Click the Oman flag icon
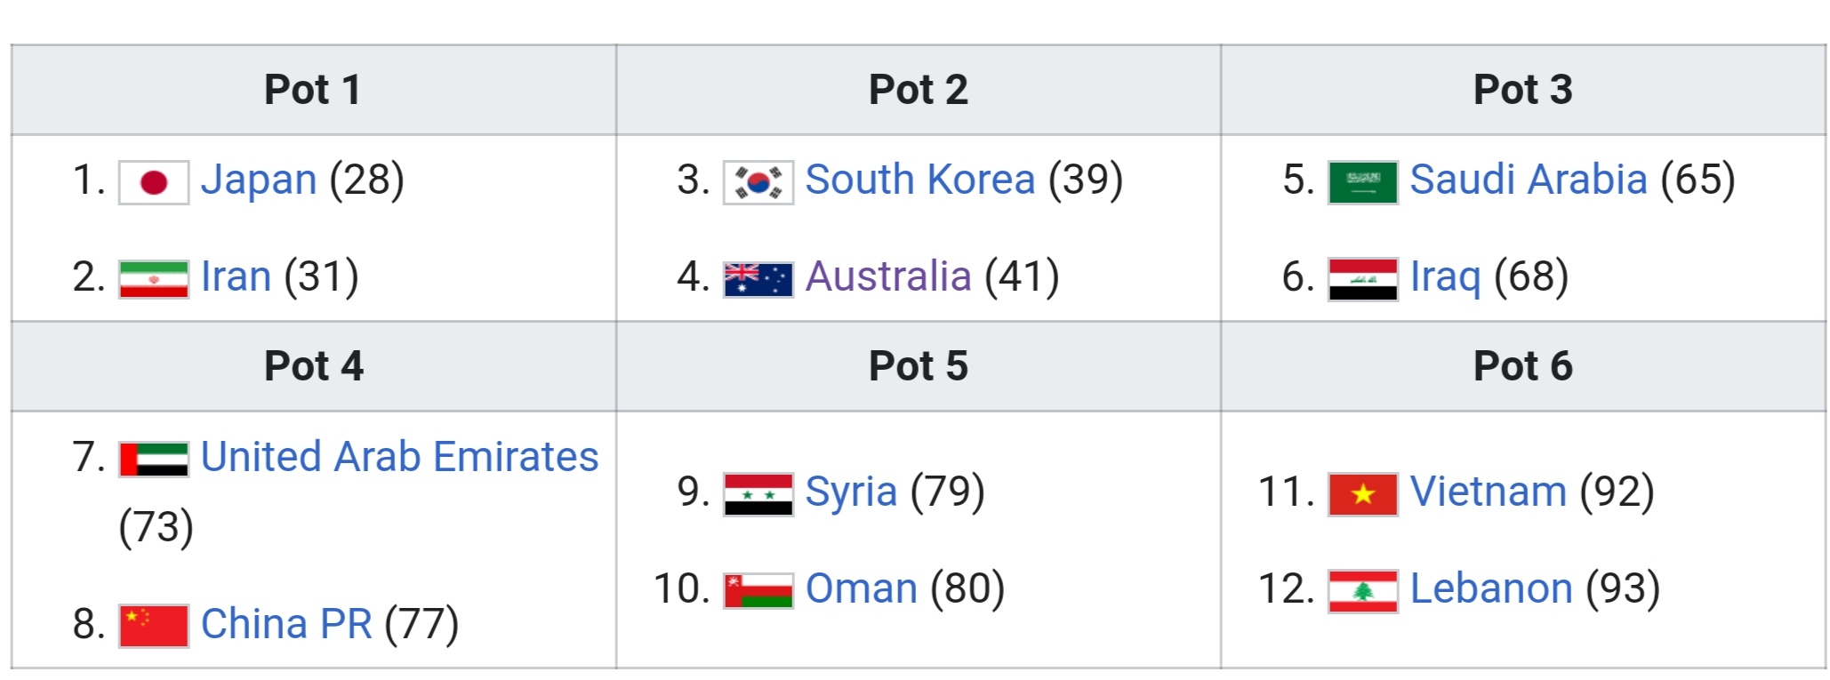The height and width of the screenshot is (680, 1830). (758, 591)
